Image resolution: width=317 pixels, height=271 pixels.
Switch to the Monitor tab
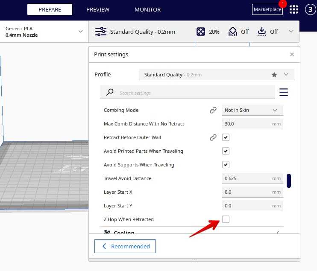[147, 9]
